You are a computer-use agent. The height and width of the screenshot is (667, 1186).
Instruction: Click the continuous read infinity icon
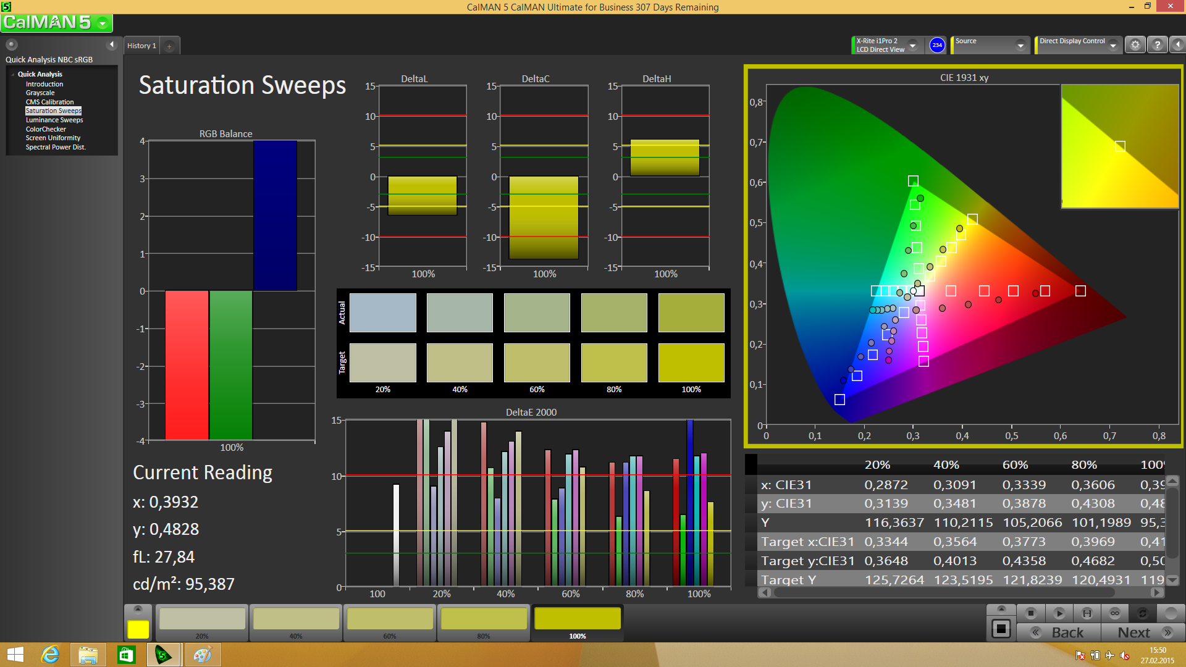click(x=1115, y=613)
